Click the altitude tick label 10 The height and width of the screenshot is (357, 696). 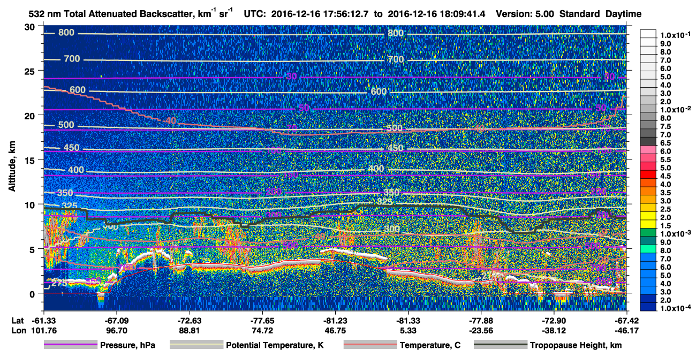point(31,204)
